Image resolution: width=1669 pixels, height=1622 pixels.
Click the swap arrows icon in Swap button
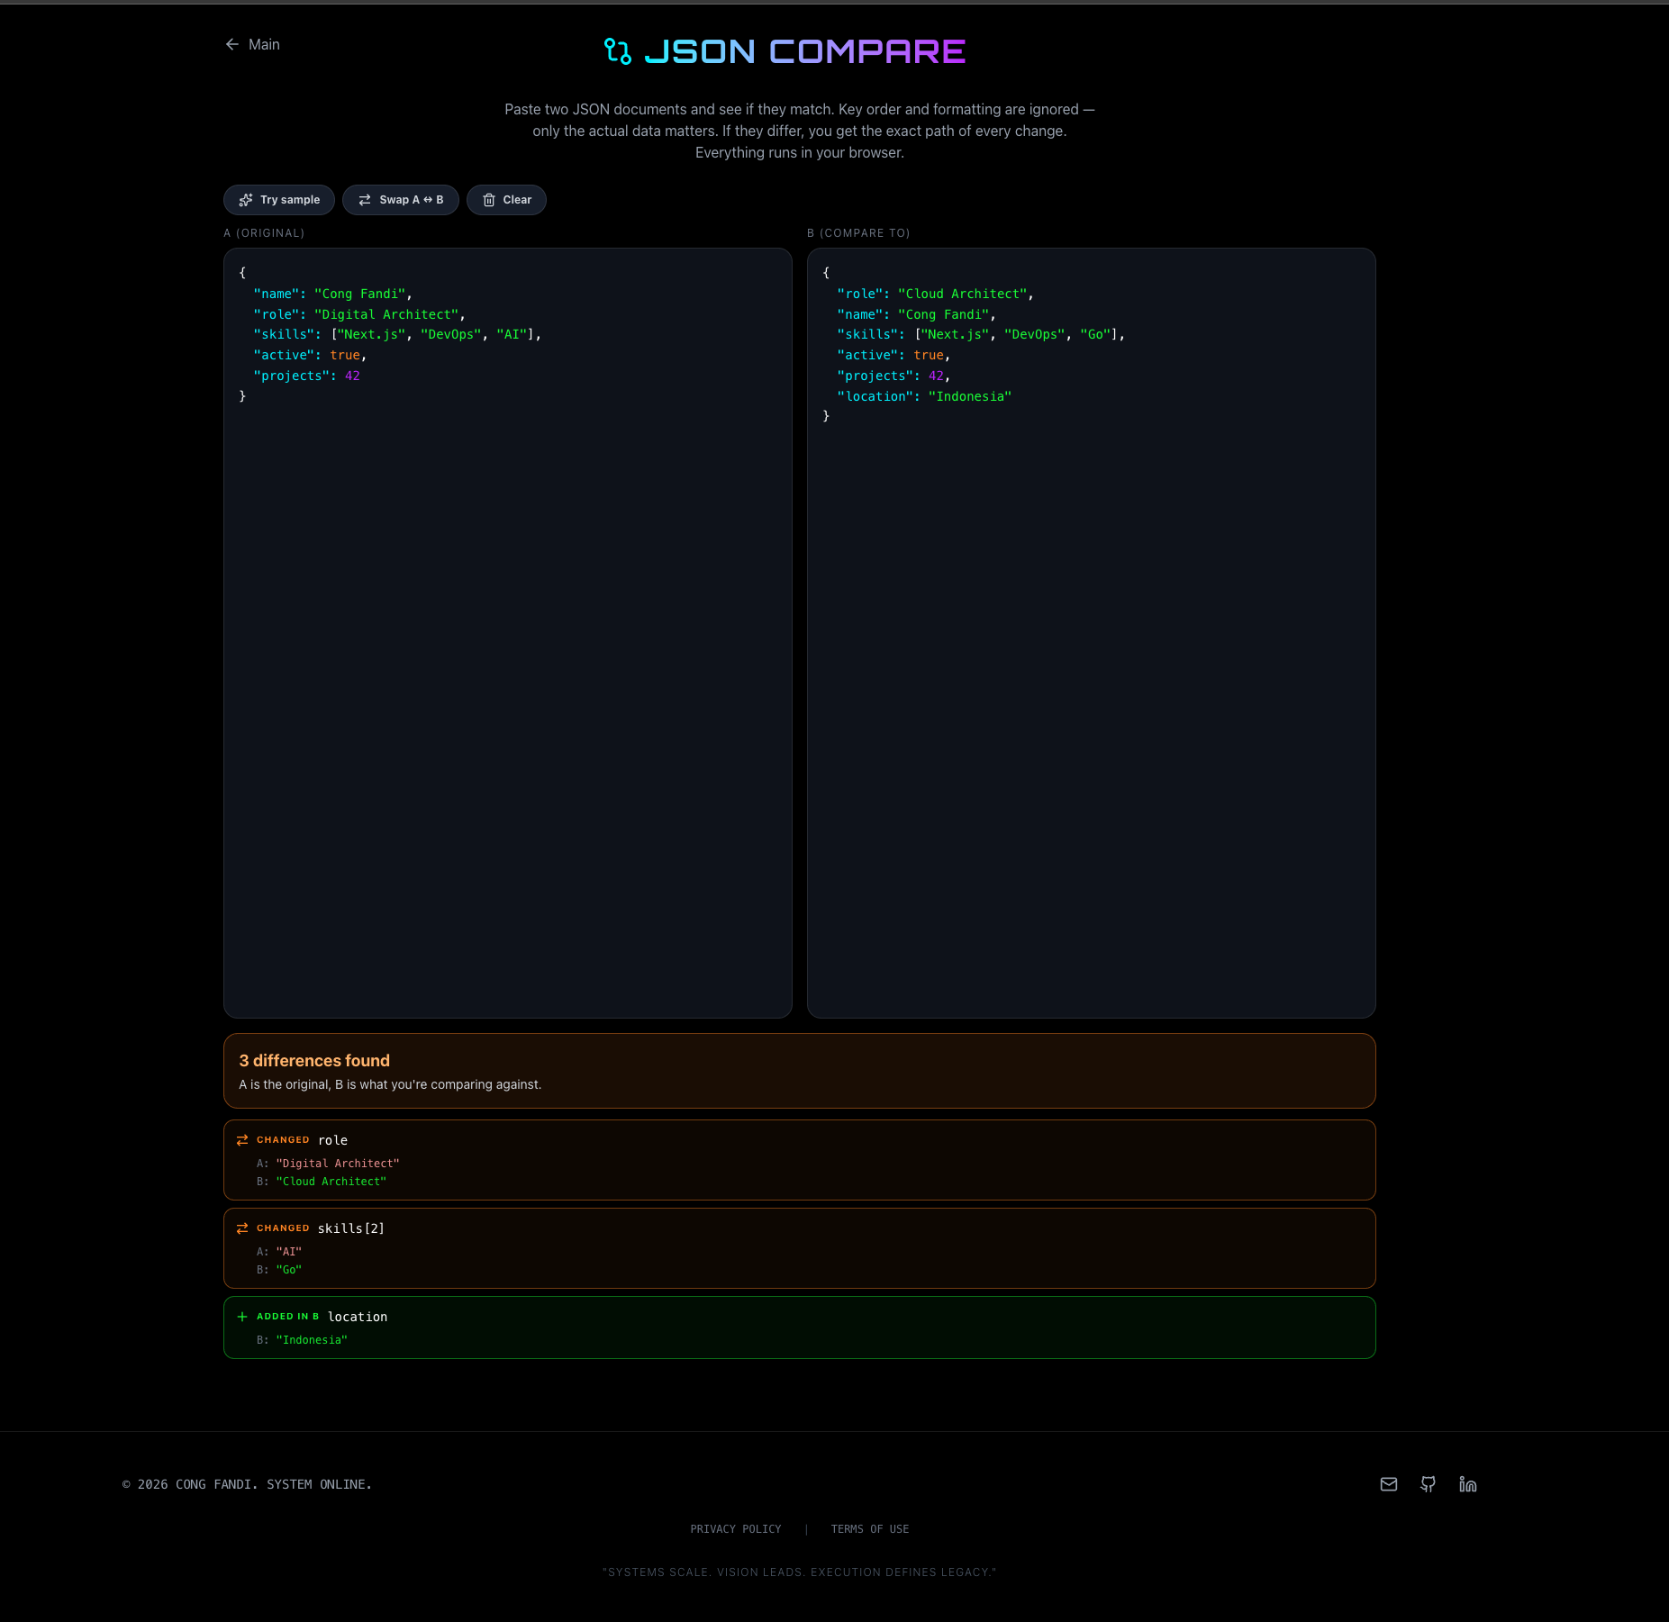(365, 200)
